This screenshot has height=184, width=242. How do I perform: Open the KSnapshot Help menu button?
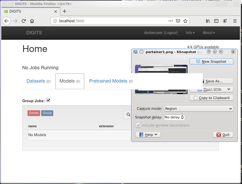click(148, 135)
